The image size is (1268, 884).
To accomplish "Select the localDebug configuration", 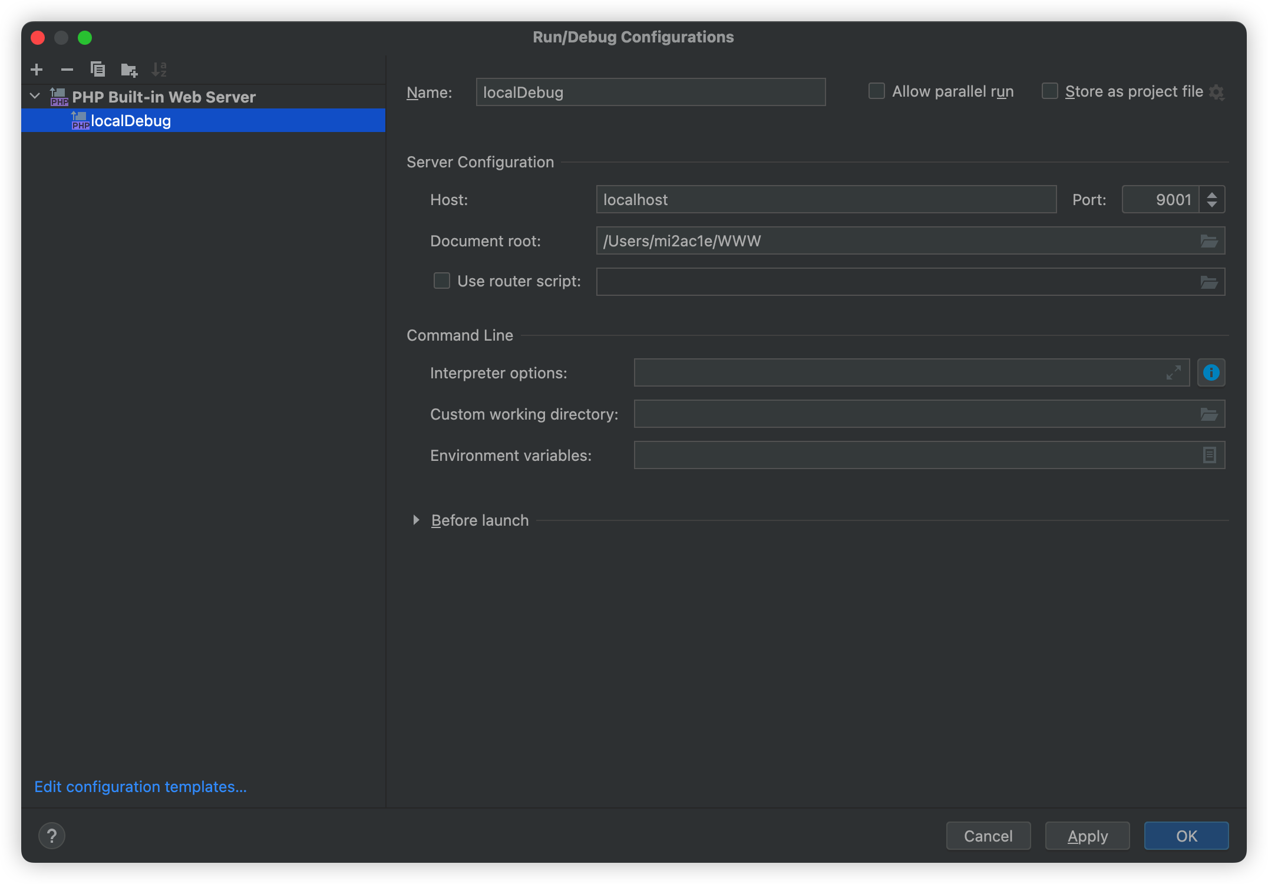I will (203, 121).
